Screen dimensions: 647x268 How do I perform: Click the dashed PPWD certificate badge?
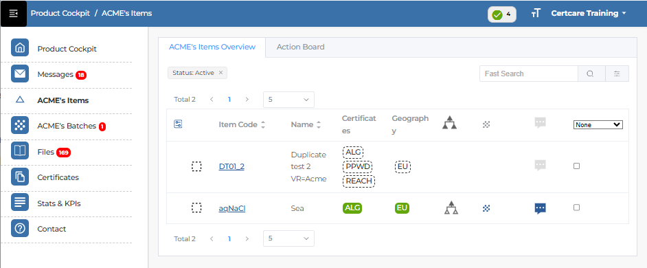point(357,166)
